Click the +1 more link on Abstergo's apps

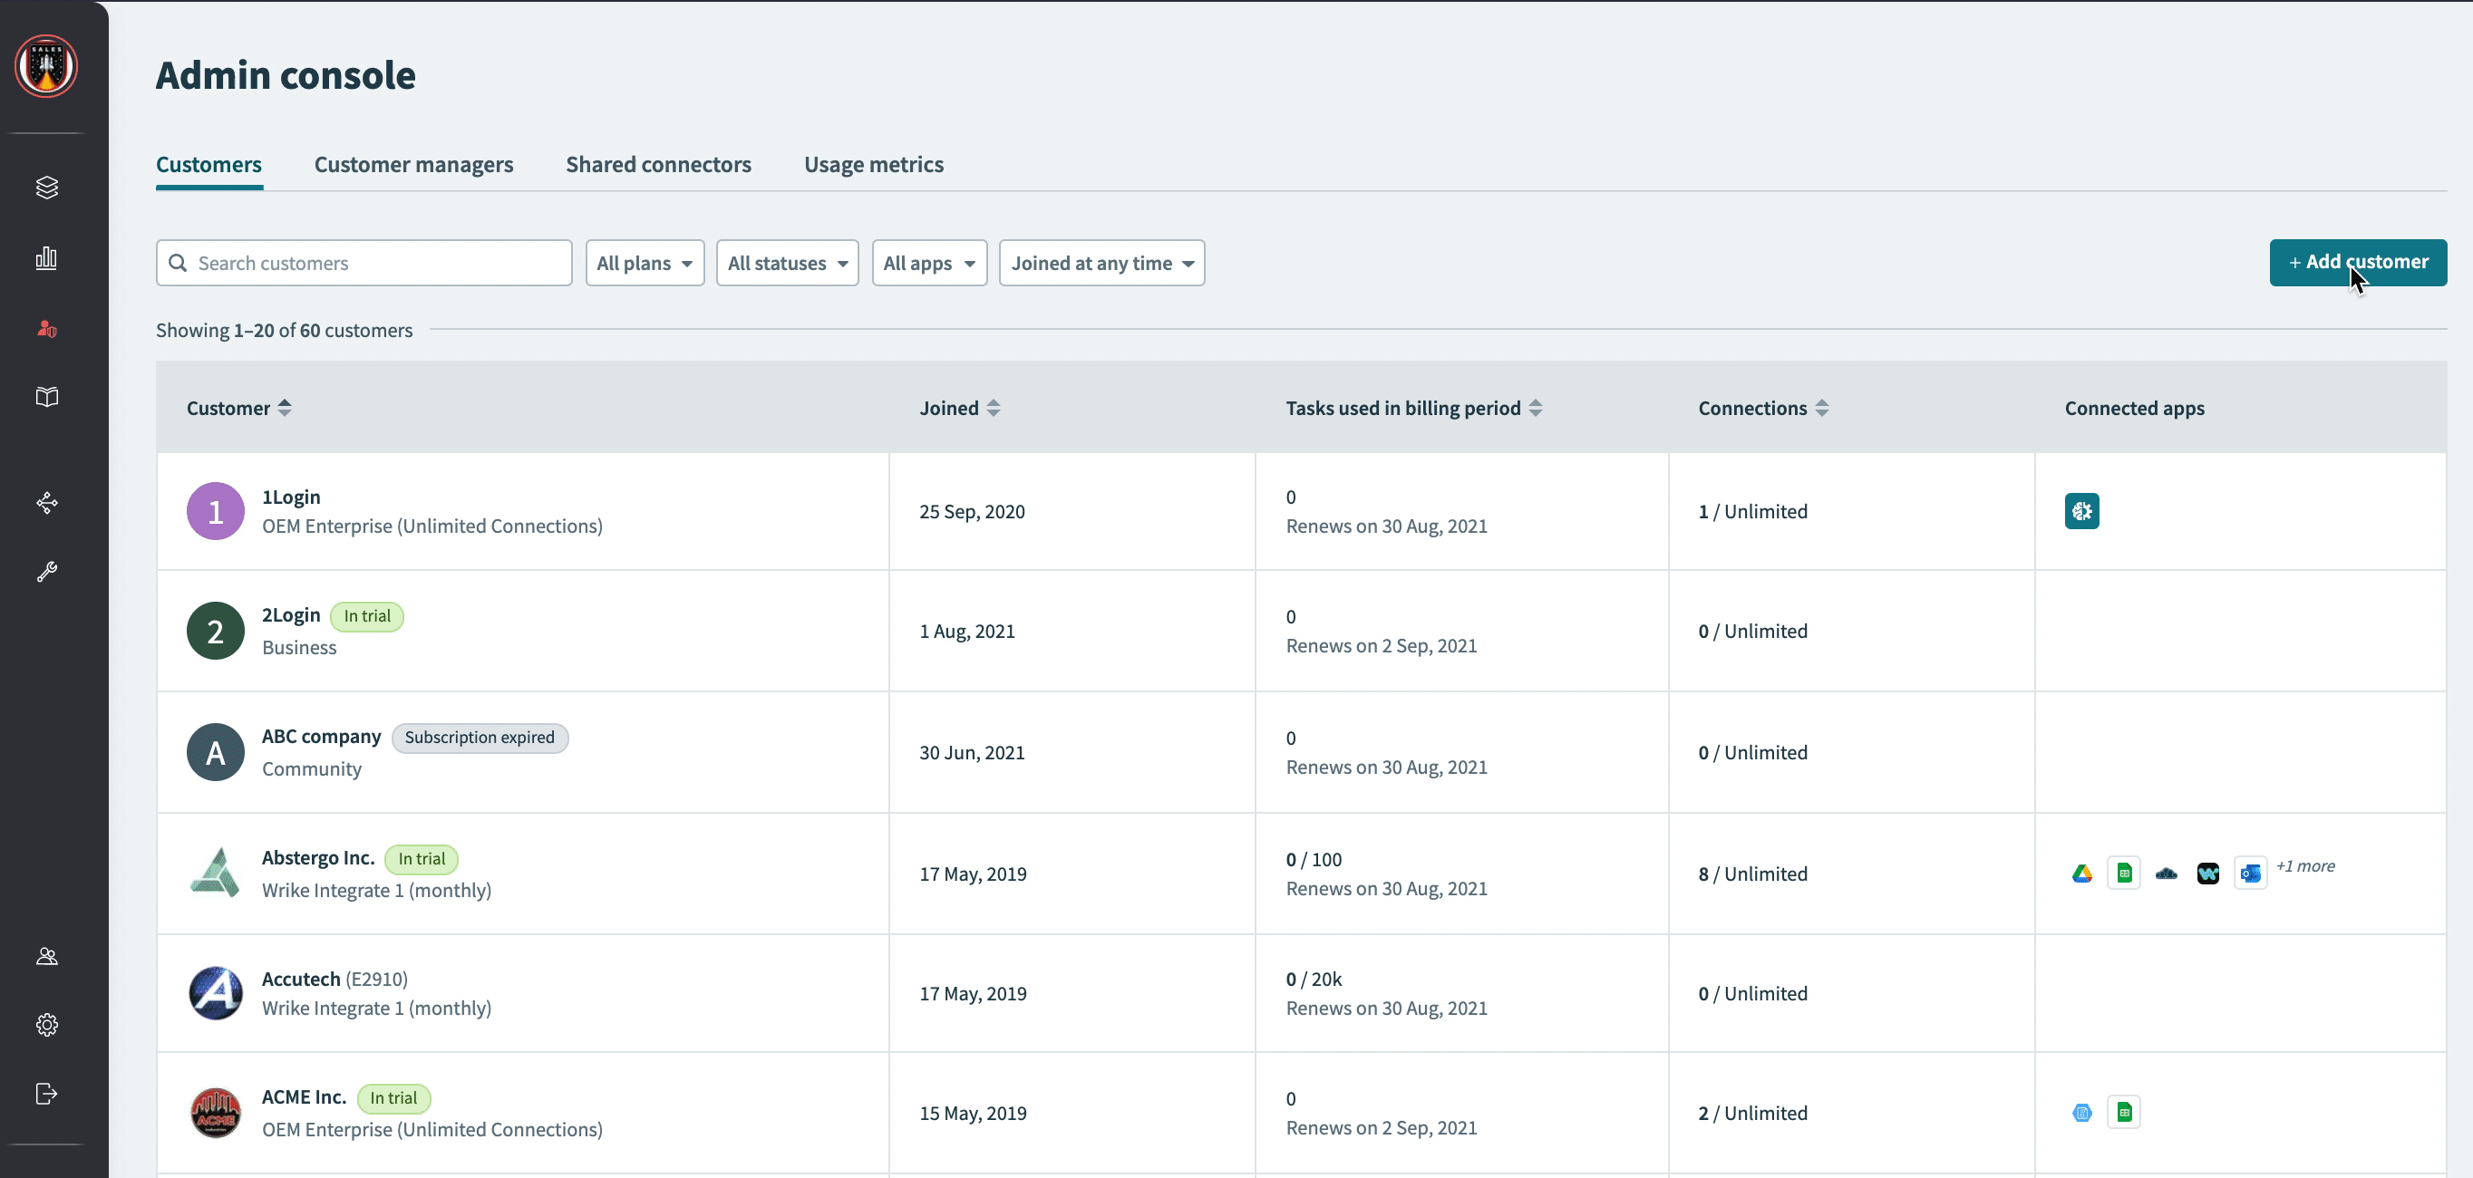click(2307, 865)
